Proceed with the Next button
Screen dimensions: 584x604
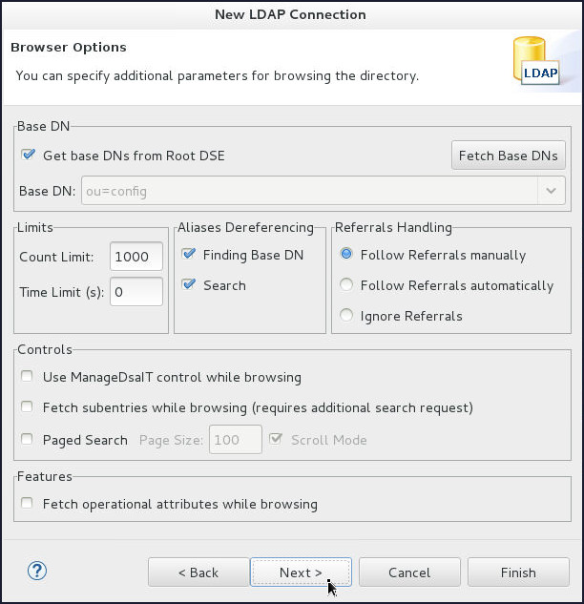[301, 573]
